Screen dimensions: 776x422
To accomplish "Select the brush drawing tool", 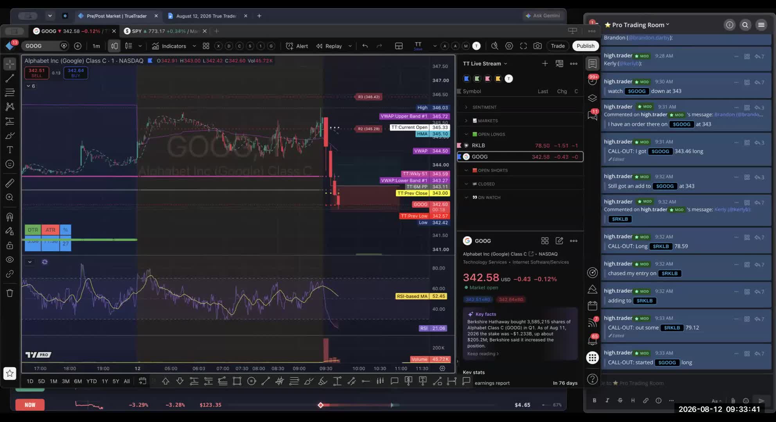I will pos(10,136).
